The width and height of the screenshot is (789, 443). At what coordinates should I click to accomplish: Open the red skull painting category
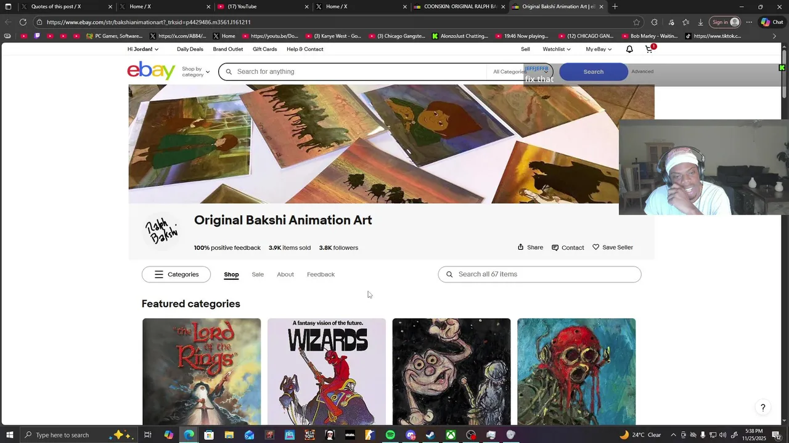pos(576,372)
